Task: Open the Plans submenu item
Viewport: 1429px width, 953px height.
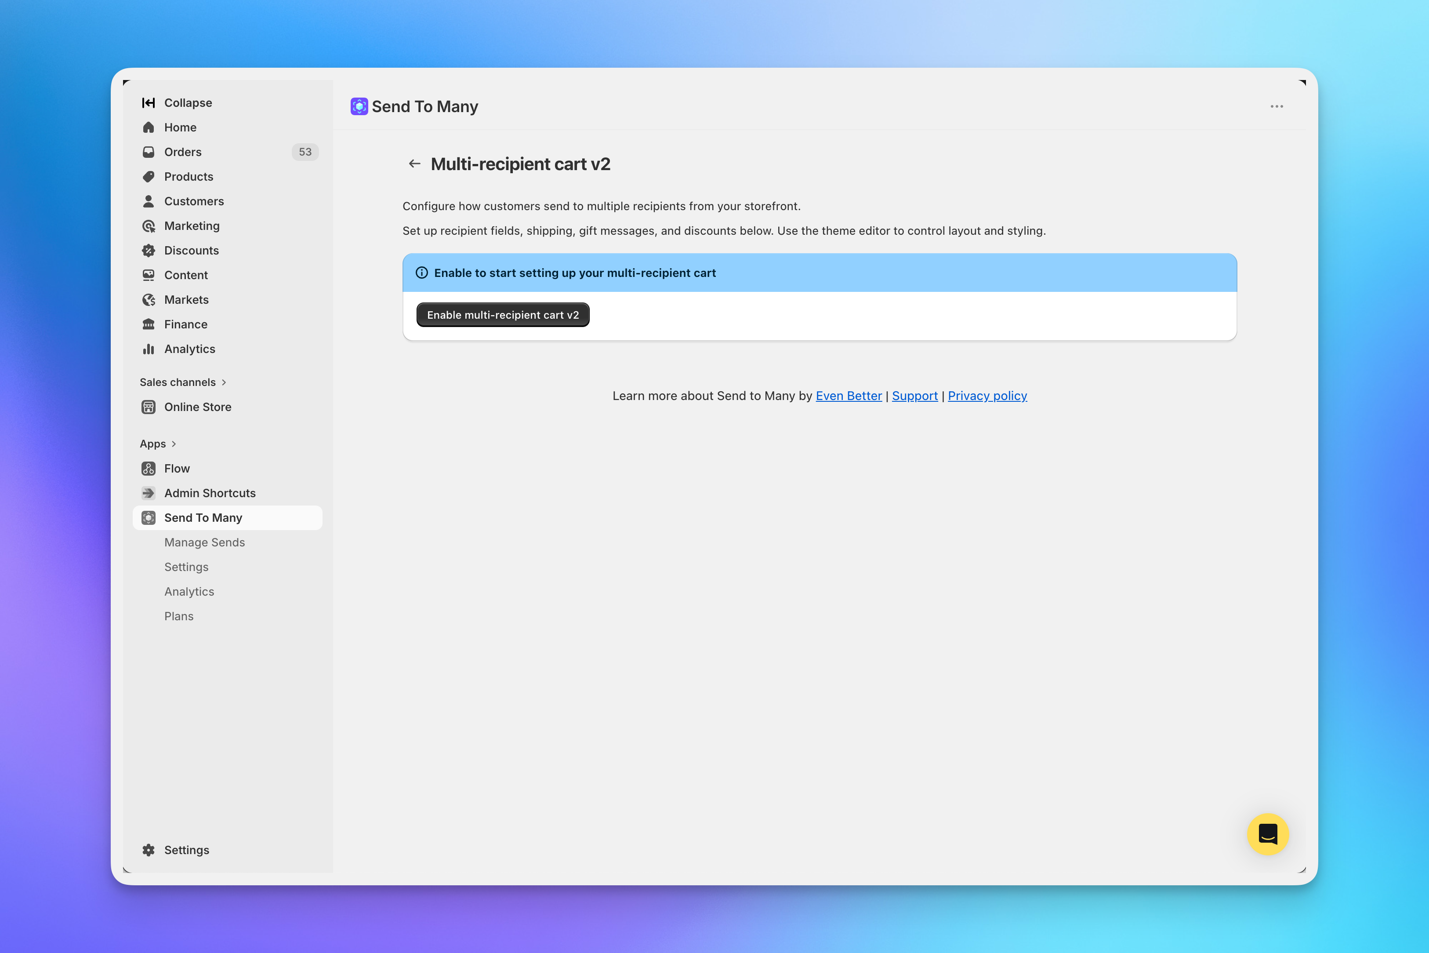Action: (x=178, y=616)
